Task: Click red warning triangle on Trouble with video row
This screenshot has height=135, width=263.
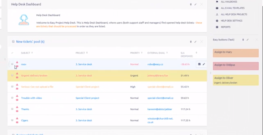Action: pos(17,96)
